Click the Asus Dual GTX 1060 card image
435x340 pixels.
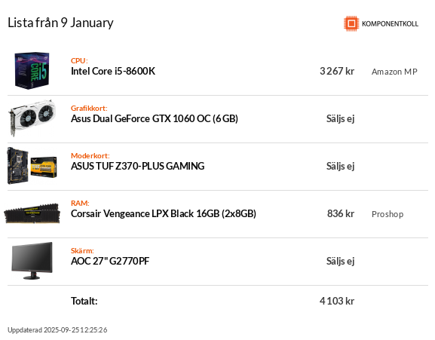[x=32, y=118]
